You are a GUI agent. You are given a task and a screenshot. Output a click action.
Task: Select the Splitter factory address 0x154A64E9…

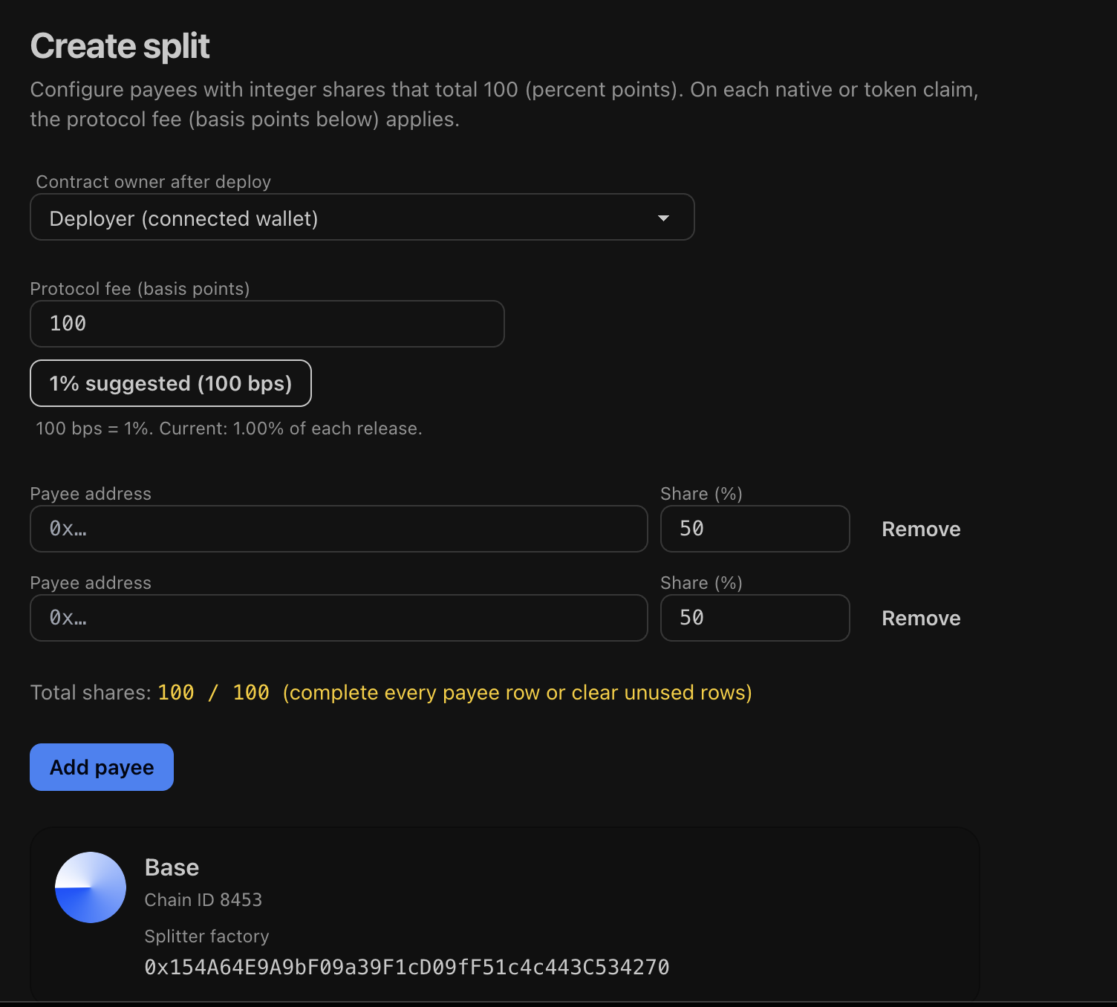[x=407, y=967]
